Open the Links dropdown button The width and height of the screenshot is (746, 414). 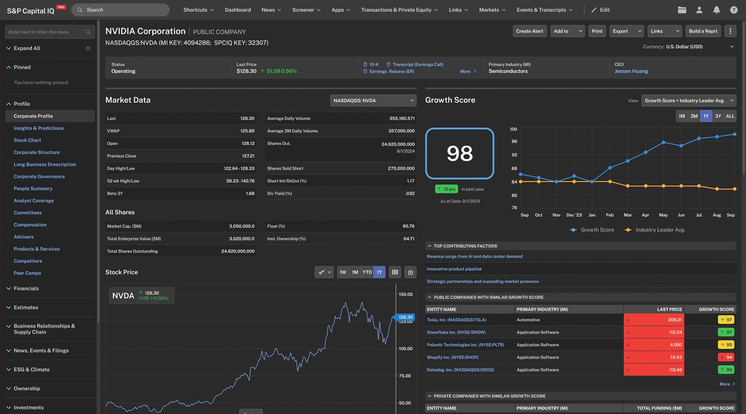tap(665, 31)
